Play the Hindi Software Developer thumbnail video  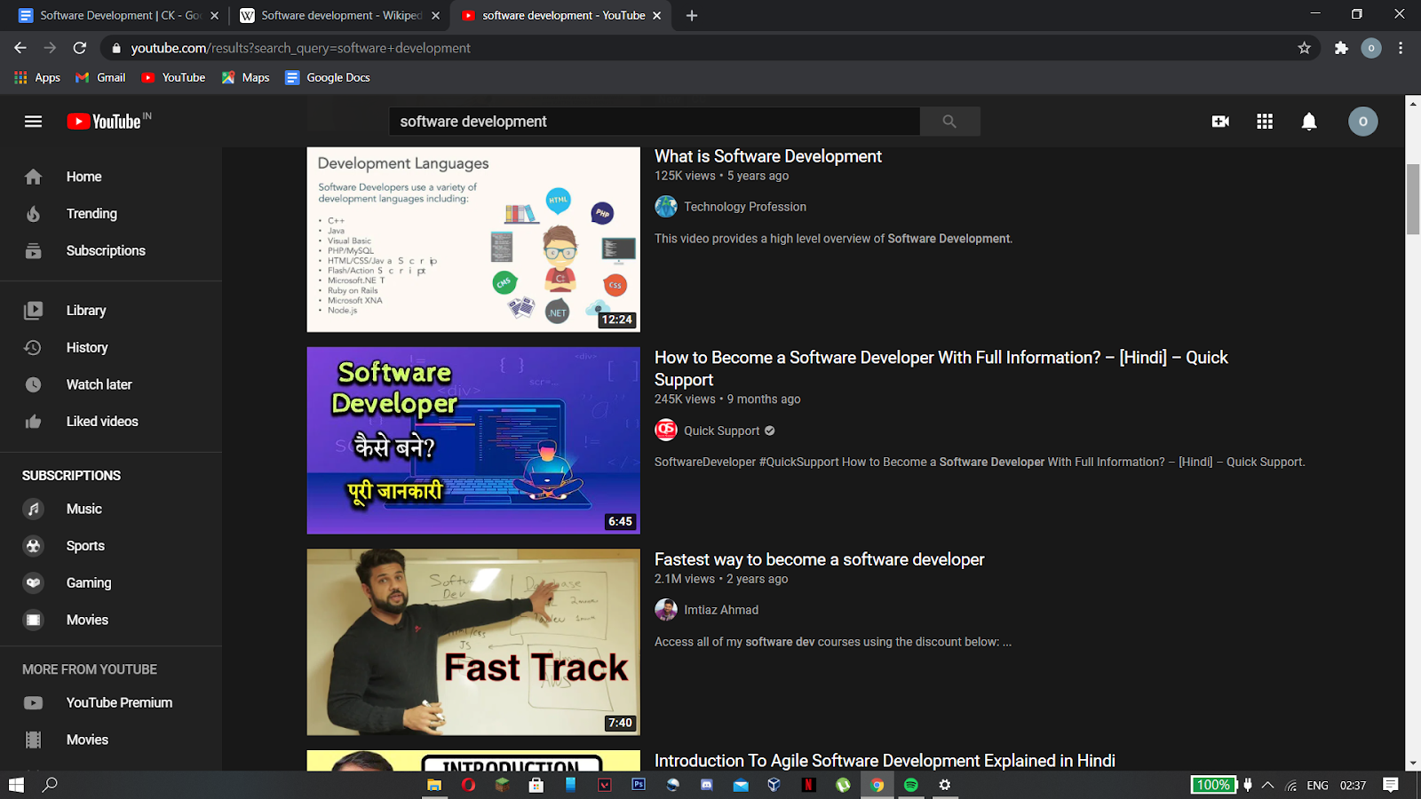click(x=473, y=440)
